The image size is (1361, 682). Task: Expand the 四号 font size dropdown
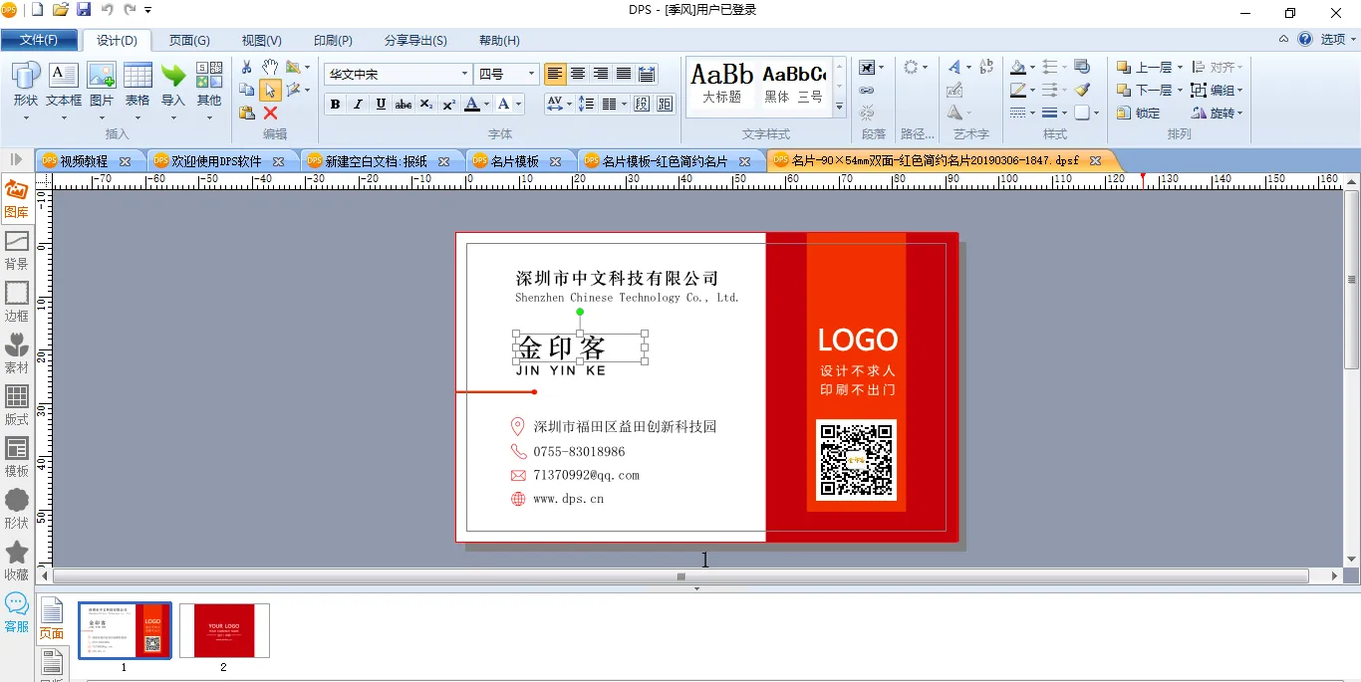coord(531,74)
